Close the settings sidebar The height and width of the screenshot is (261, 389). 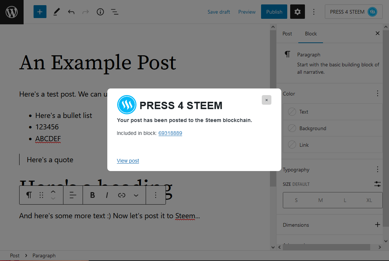point(377,33)
